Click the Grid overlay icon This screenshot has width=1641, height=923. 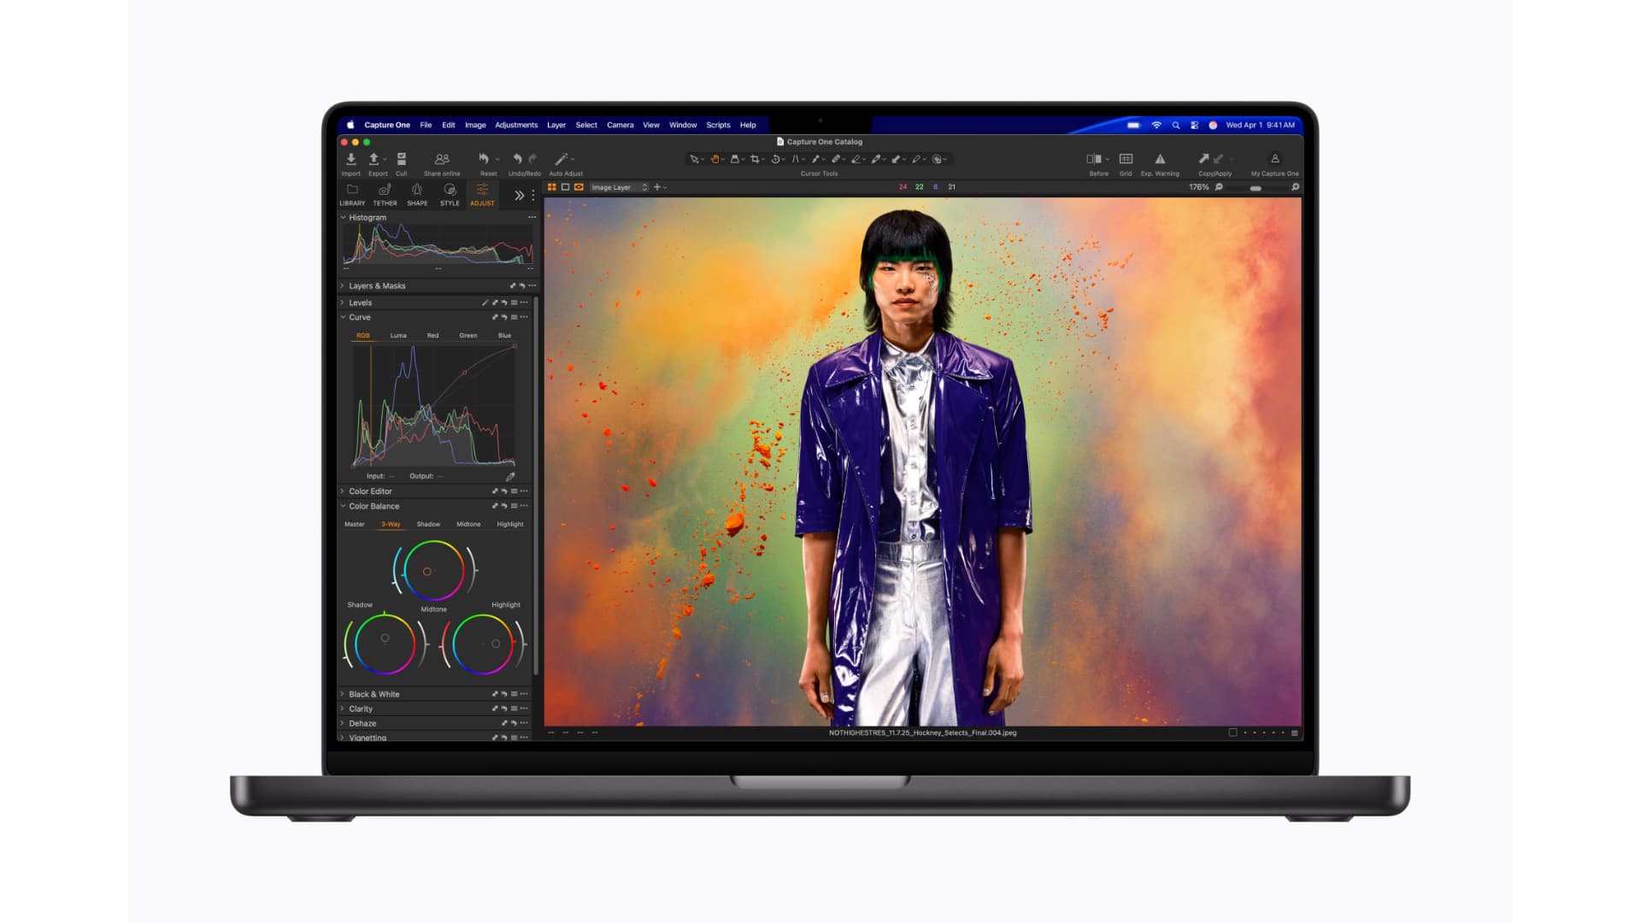1126,159
